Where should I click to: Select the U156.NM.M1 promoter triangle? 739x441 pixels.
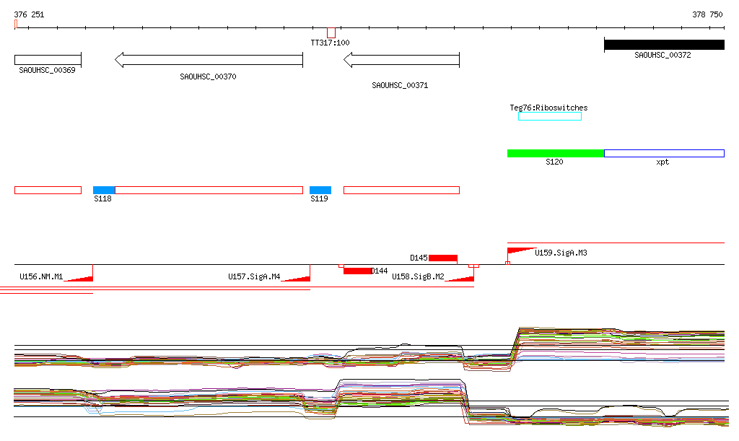coord(78,279)
